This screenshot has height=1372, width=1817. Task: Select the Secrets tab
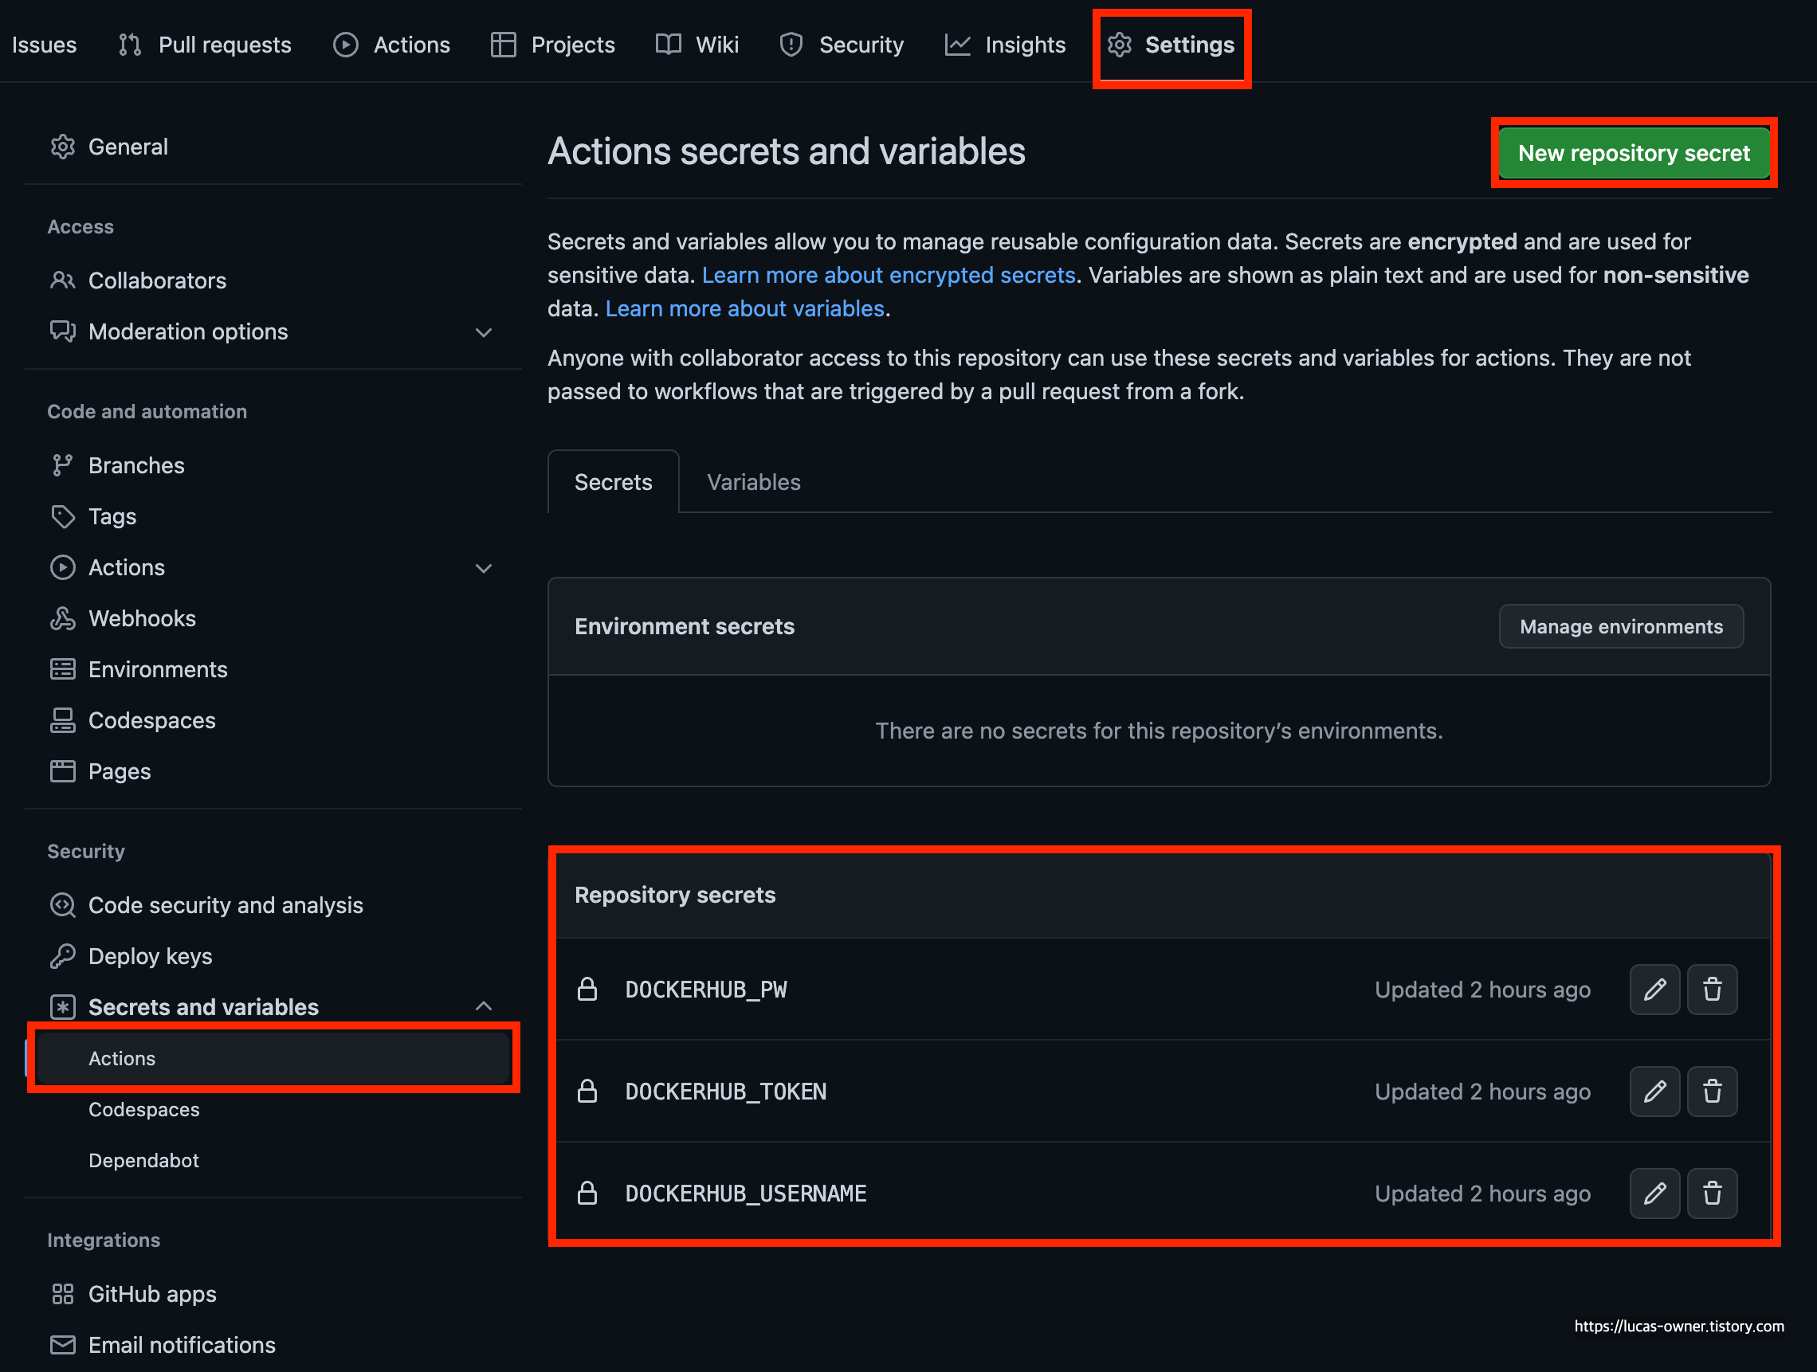(613, 482)
